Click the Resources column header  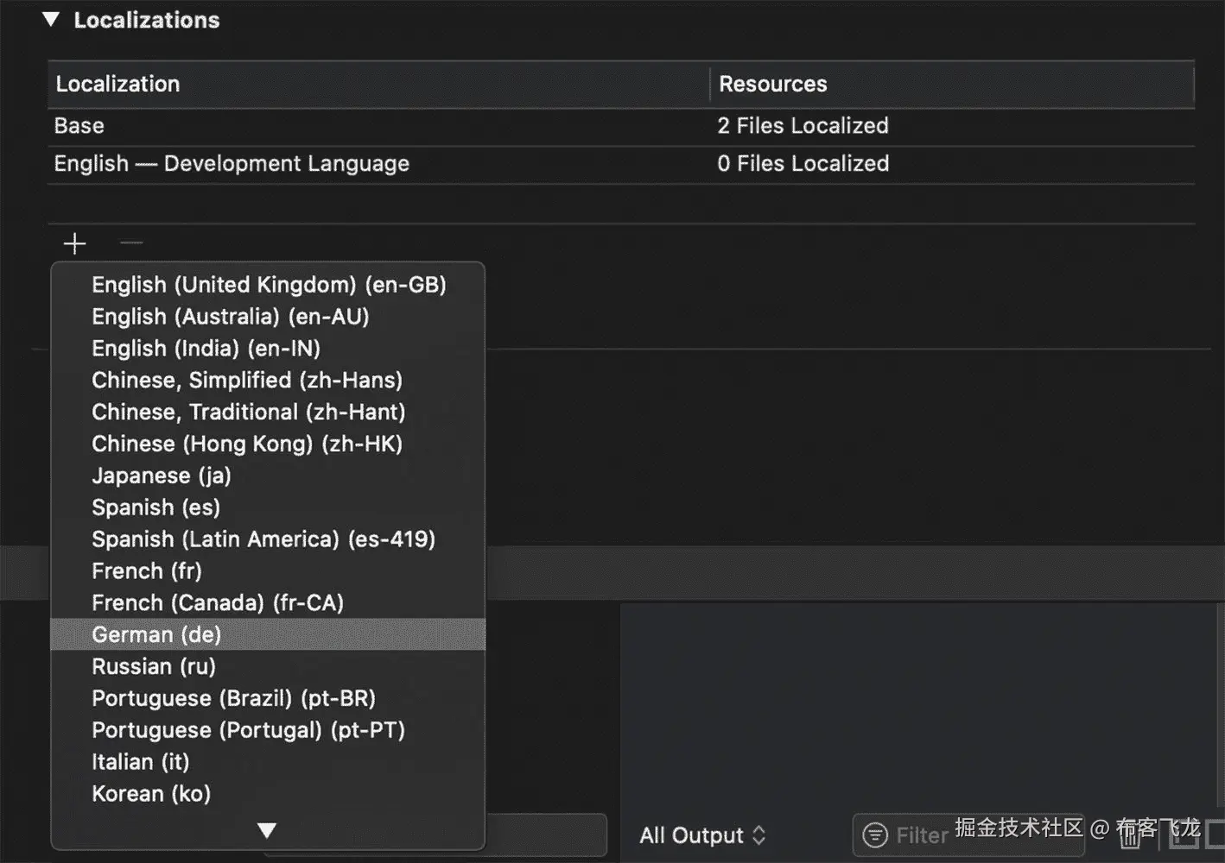[x=950, y=84]
